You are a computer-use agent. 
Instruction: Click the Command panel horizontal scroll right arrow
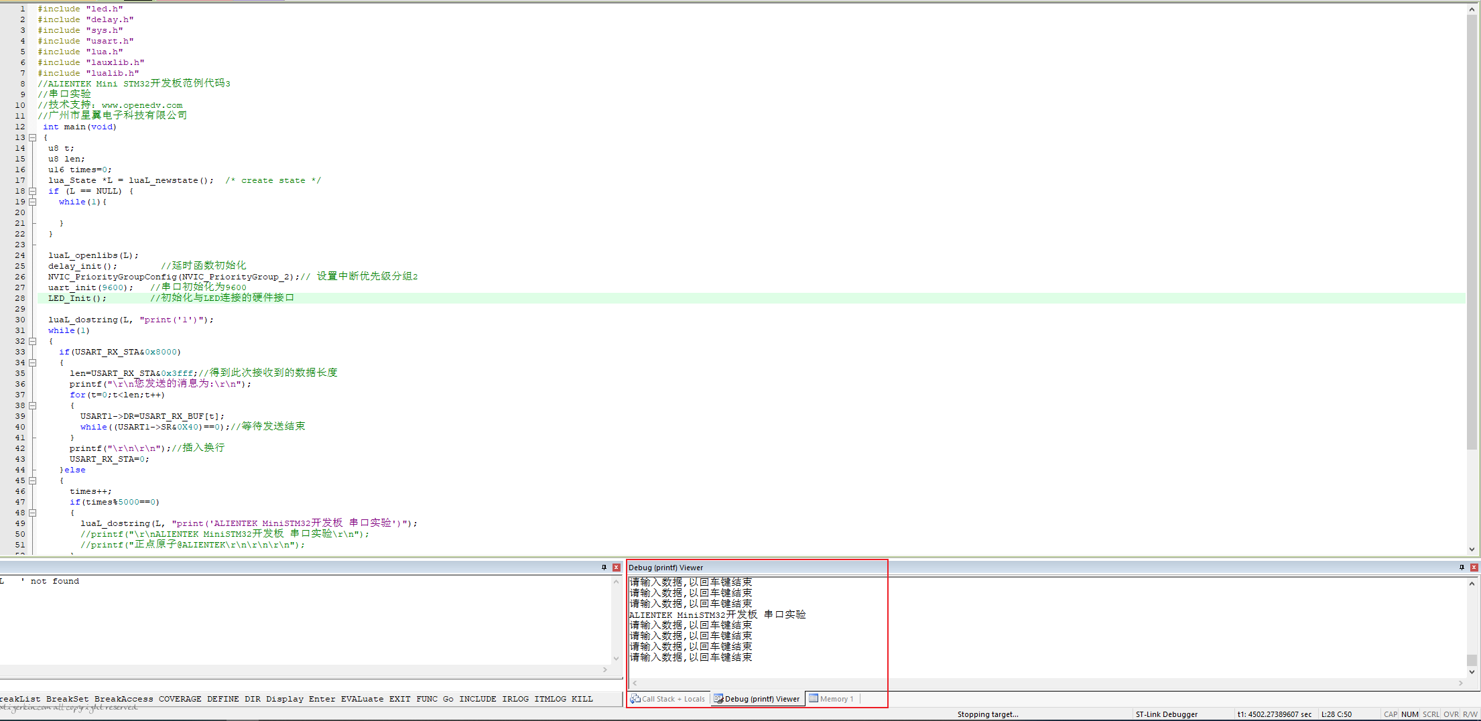click(605, 669)
